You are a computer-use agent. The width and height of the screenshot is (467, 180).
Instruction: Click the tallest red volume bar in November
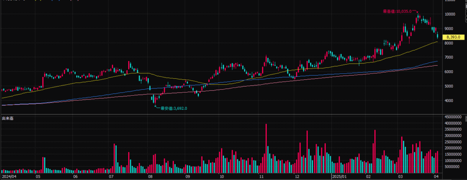[266, 149]
